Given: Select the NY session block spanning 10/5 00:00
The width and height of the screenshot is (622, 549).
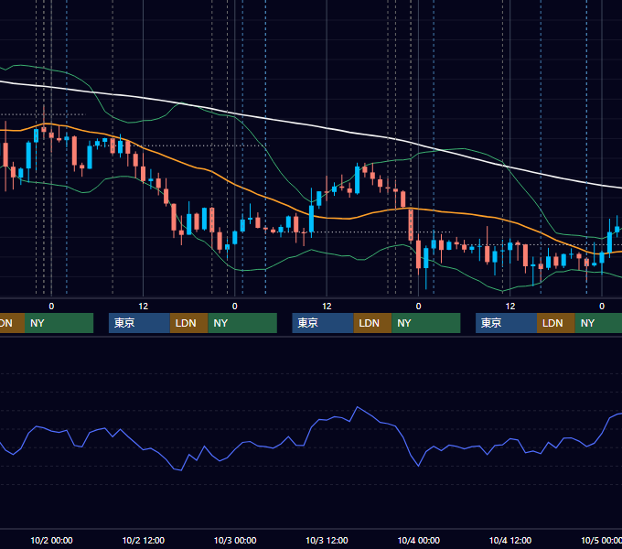Looking at the screenshot, I should point(598,323).
